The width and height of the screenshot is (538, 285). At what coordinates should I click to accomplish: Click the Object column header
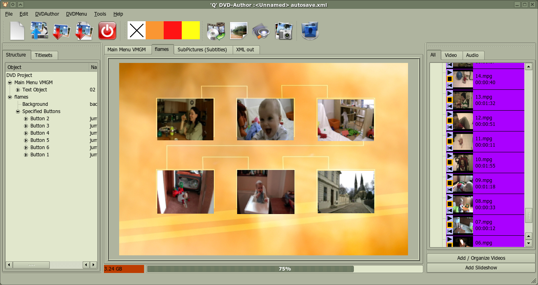point(47,67)
